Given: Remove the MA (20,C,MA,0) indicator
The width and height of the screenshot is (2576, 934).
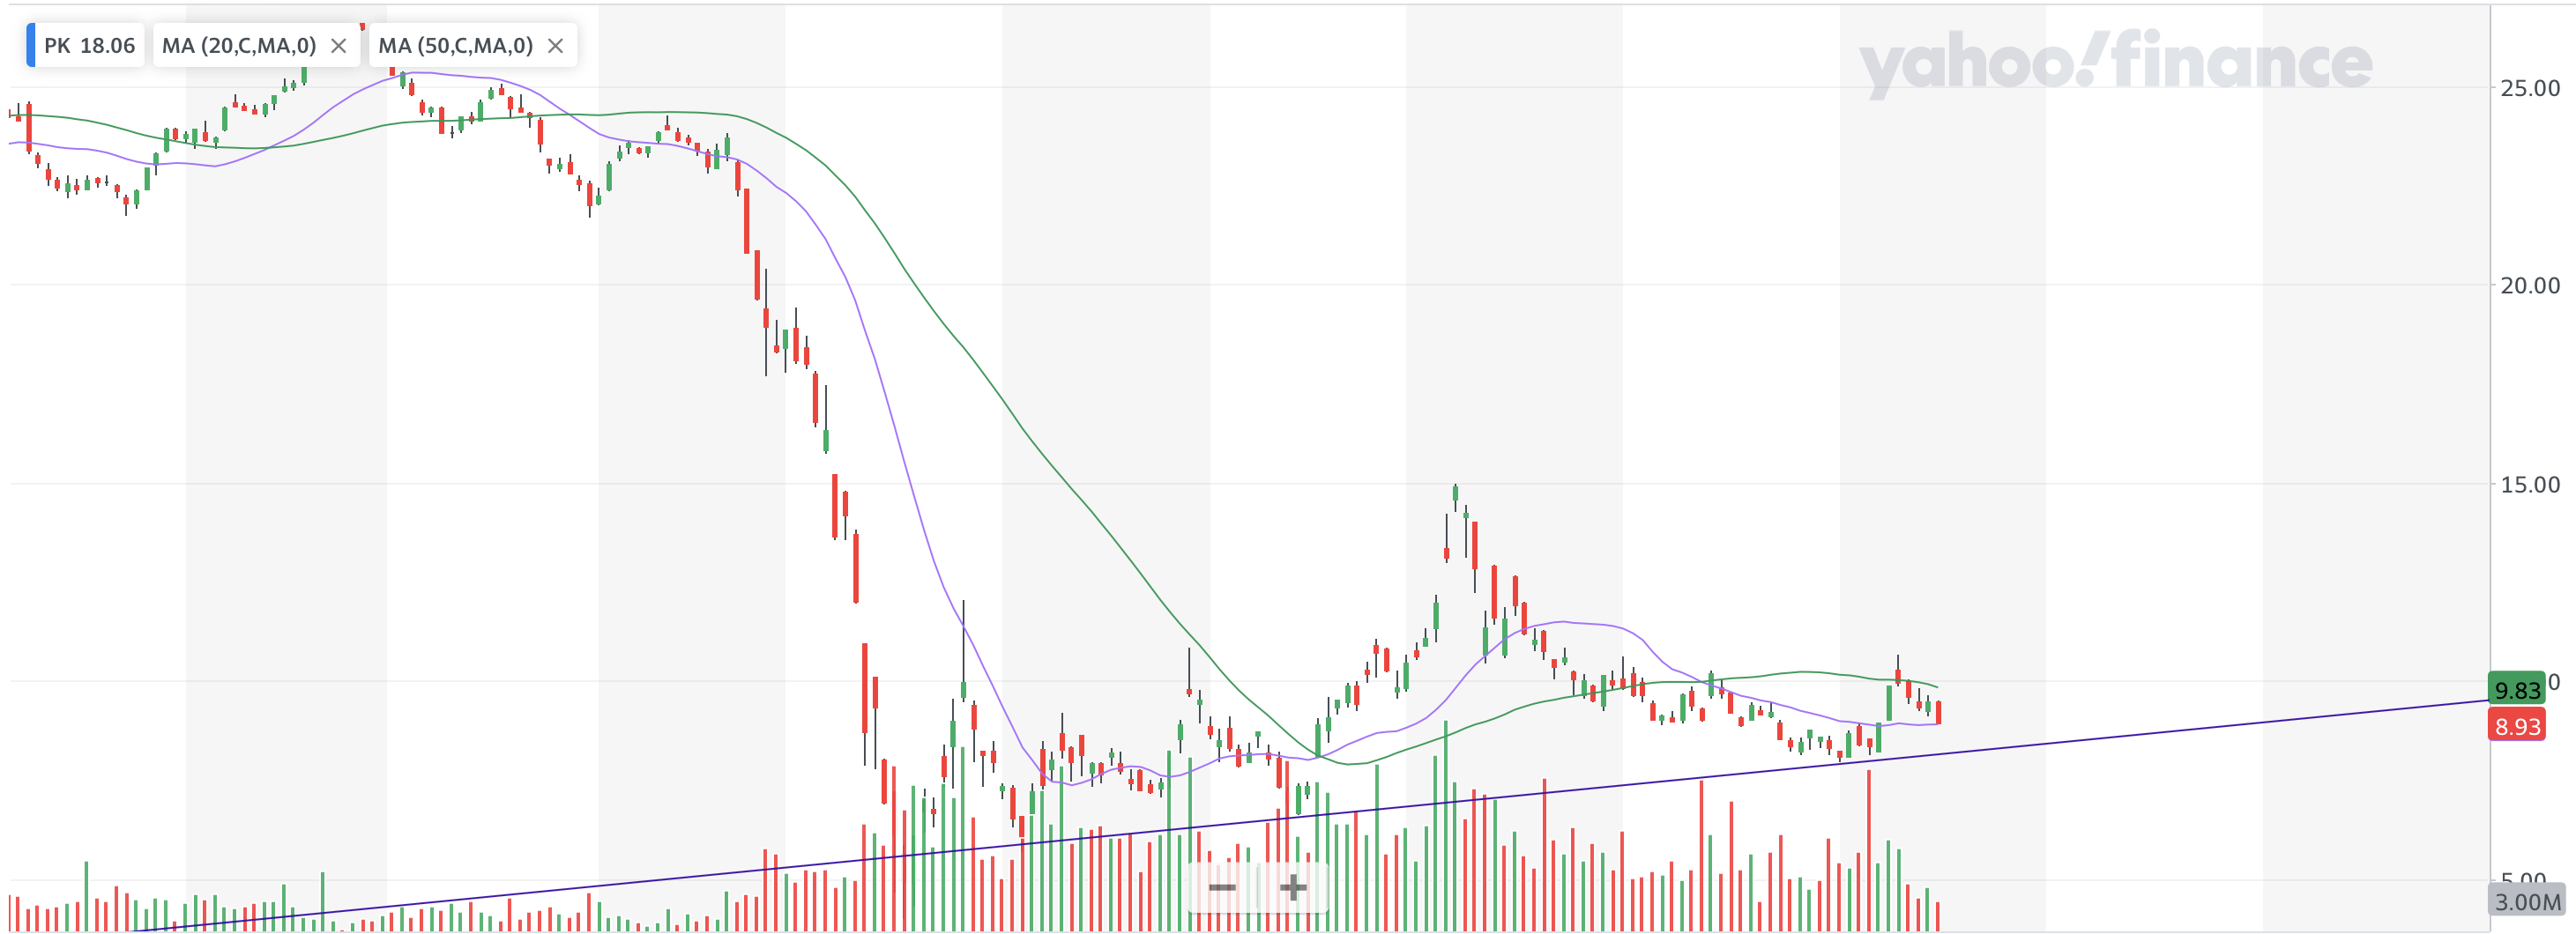Looking at the screenshot, I should (x=339, y=46).
